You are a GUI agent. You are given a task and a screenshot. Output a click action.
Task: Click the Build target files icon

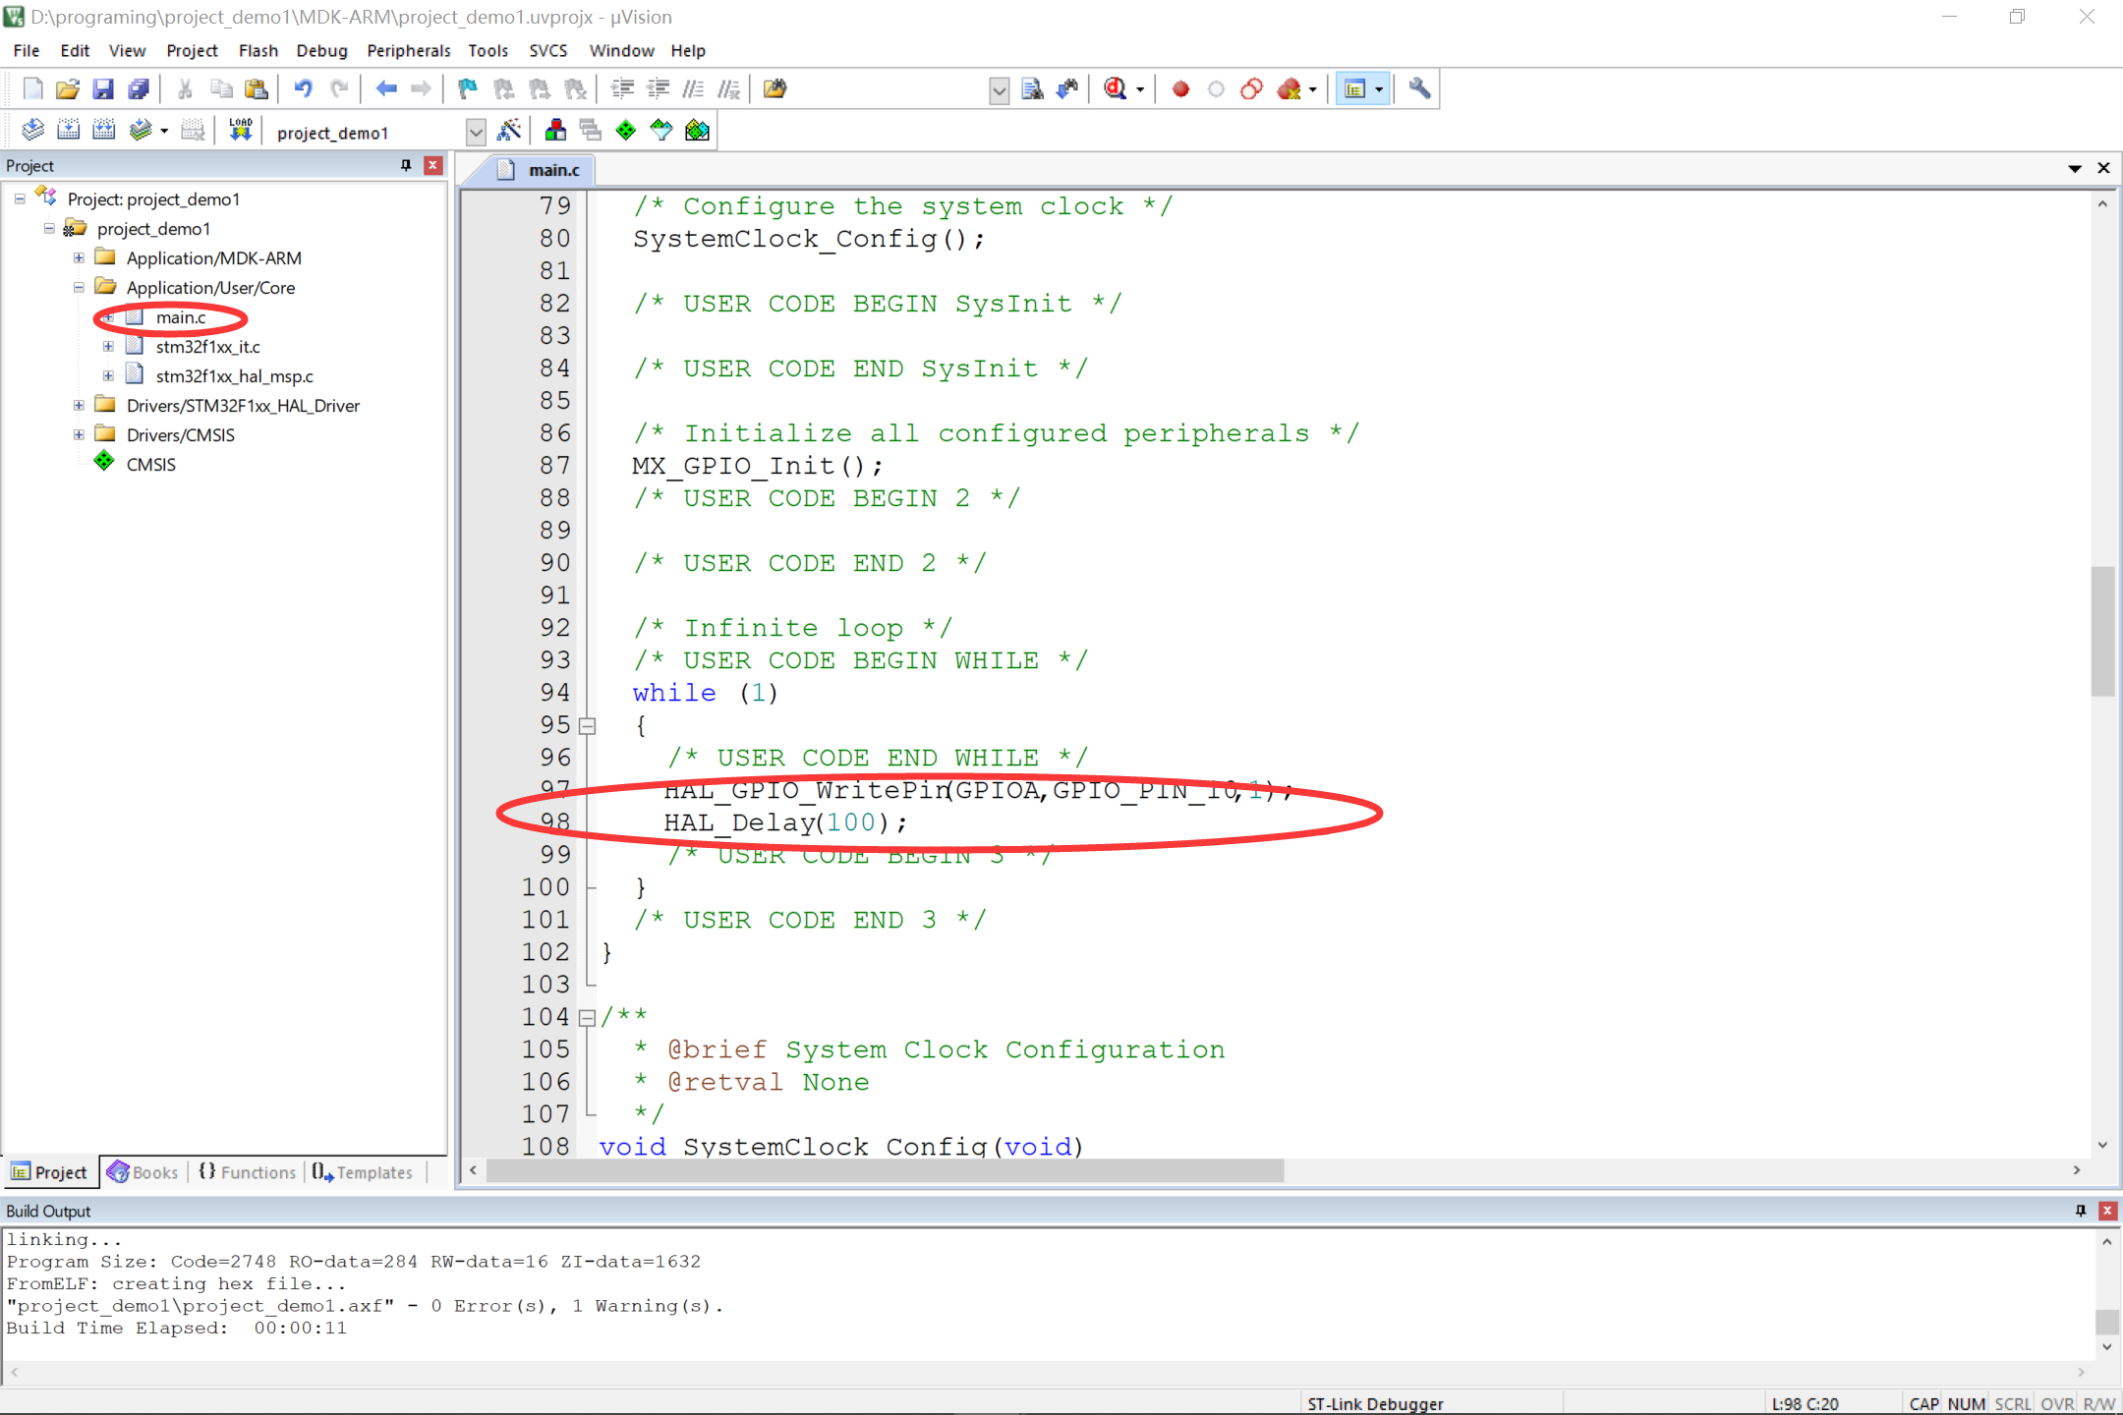[x=68, y=130]
